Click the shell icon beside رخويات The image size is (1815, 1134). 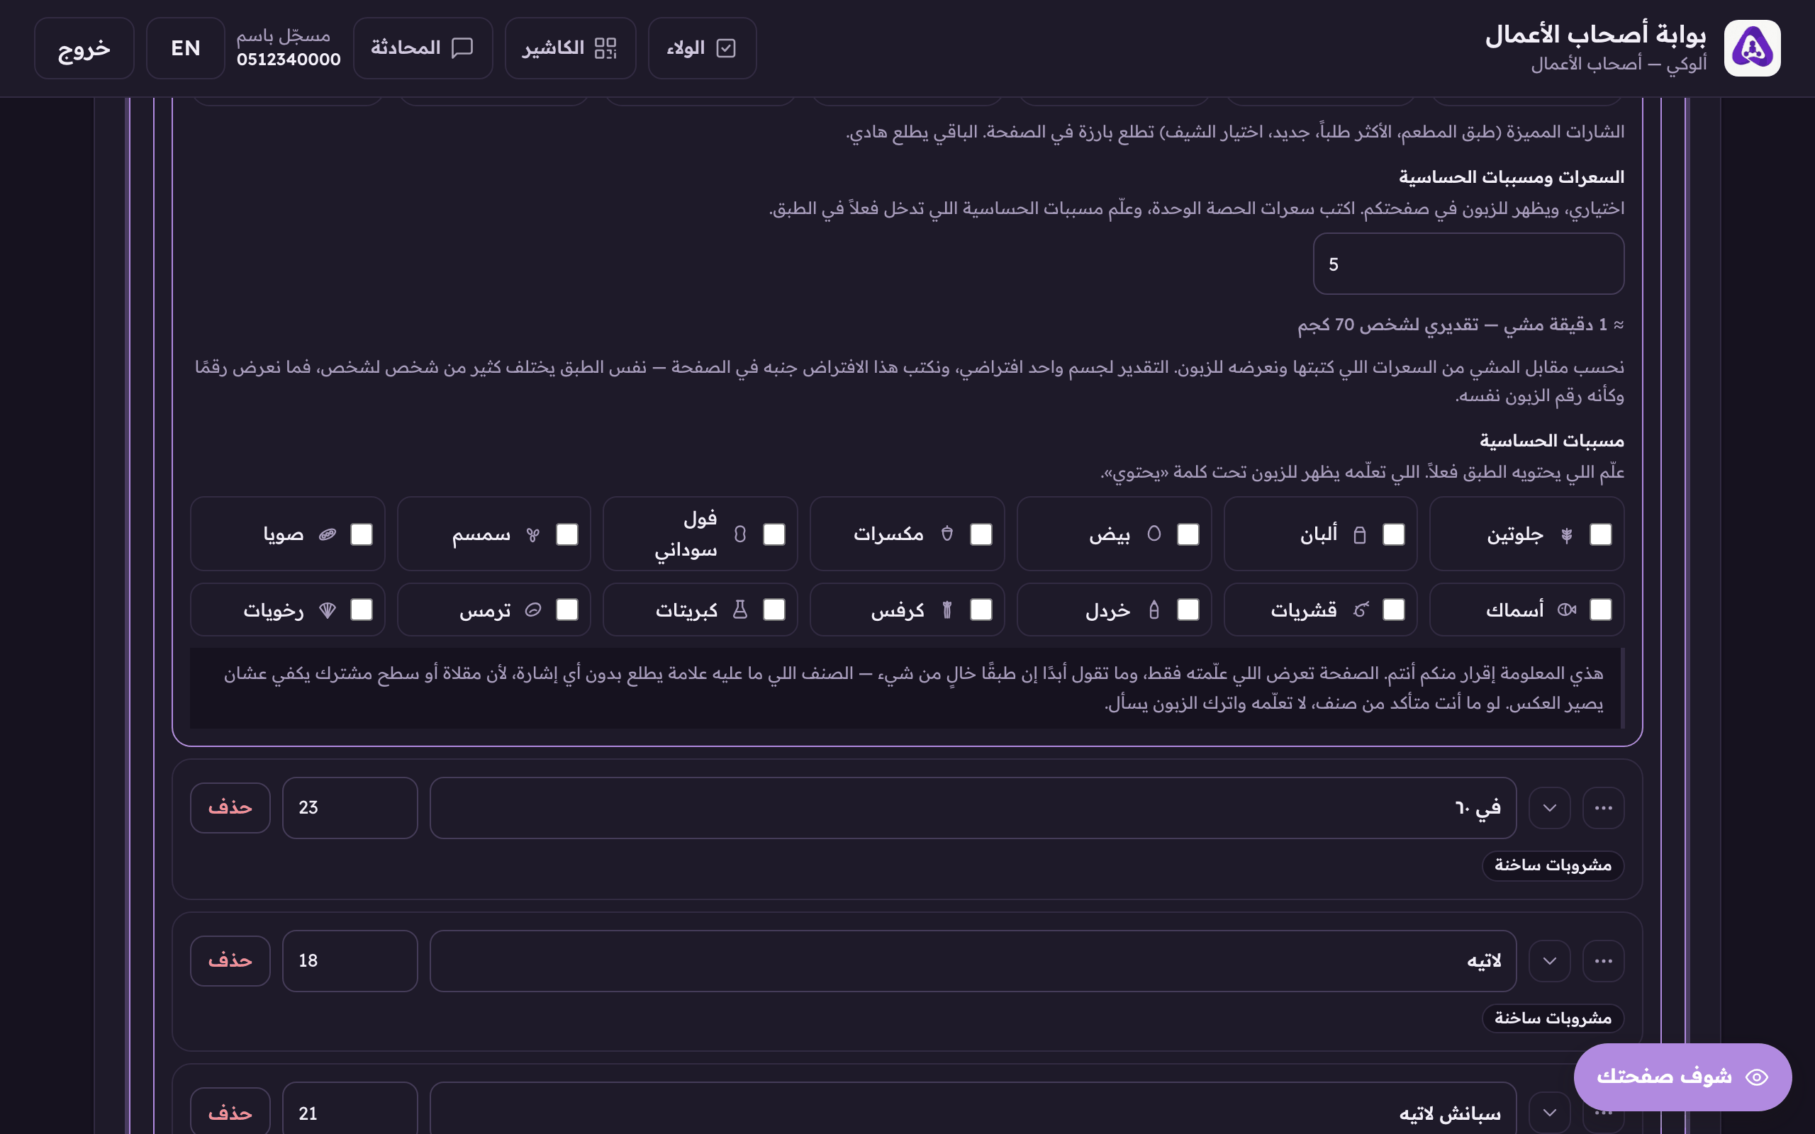[328, 610]
